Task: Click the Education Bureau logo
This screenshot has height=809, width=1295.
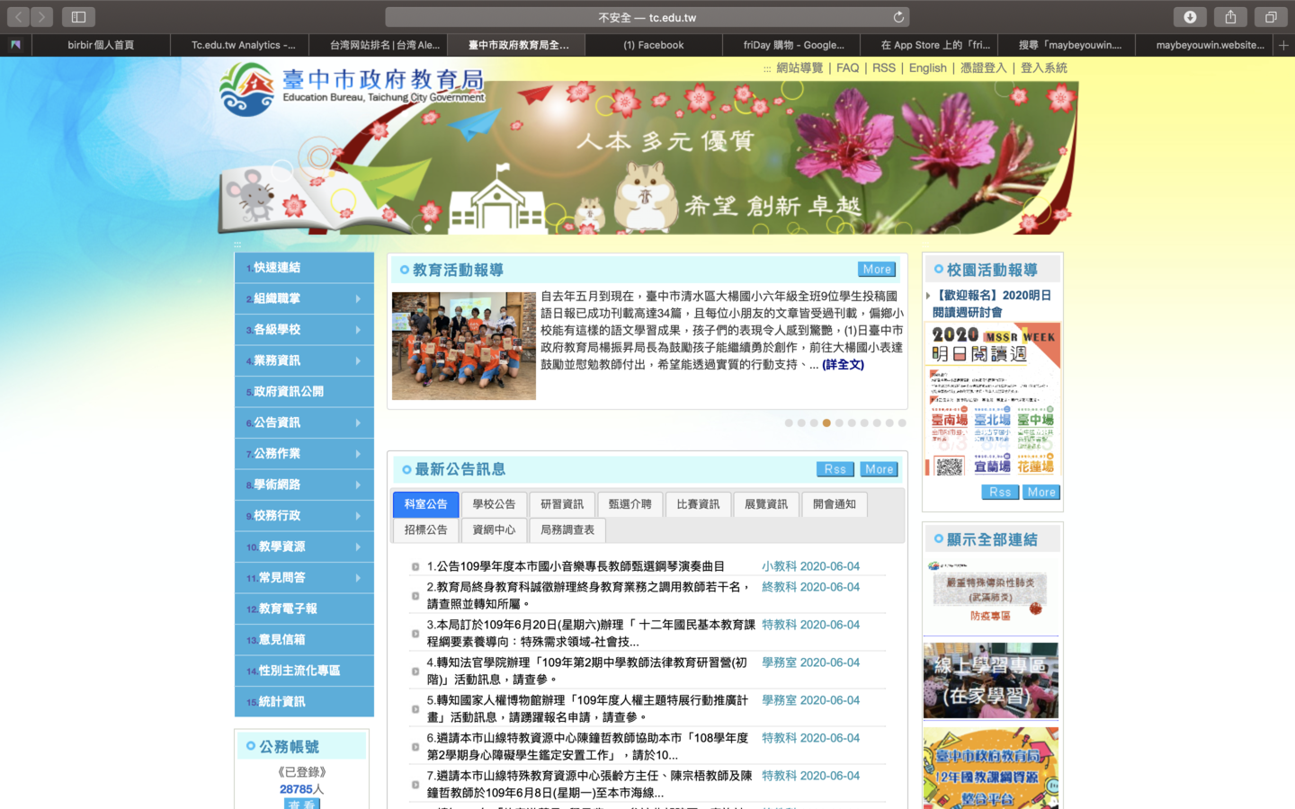Action: tap(247, 89)
